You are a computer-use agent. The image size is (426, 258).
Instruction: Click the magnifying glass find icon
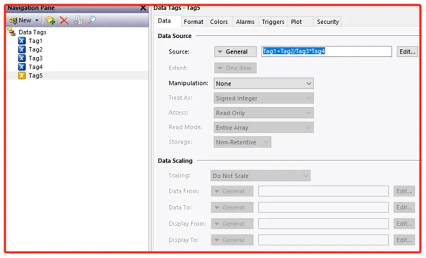92,20
